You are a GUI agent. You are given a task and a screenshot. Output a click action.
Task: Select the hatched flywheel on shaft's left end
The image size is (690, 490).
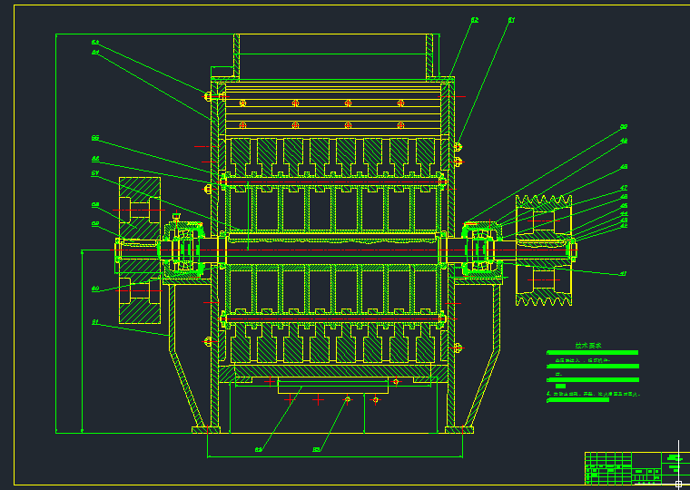pos(140,250)
